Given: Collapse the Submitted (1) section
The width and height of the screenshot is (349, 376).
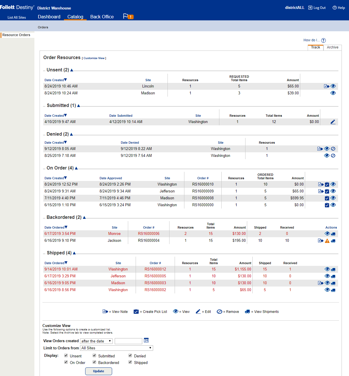Looking at the screenshot, I should (79, 106).
